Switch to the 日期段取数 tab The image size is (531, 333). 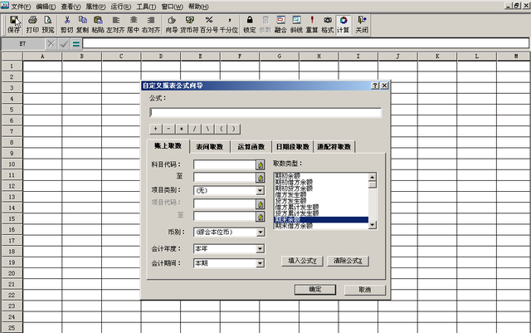(x=293, y=147)
